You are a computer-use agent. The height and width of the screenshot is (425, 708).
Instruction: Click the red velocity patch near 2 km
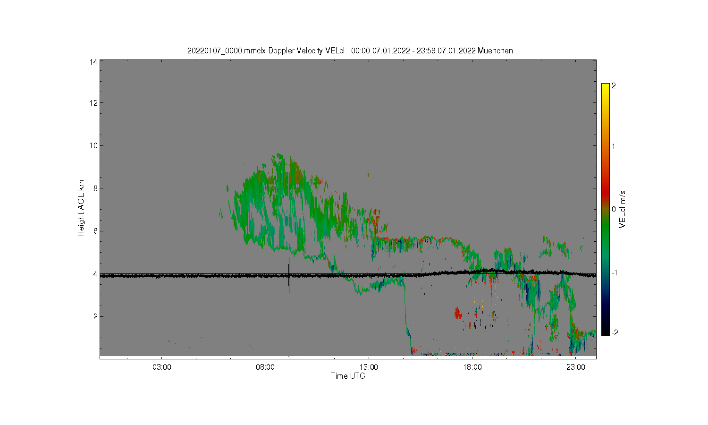pos(457,313)
